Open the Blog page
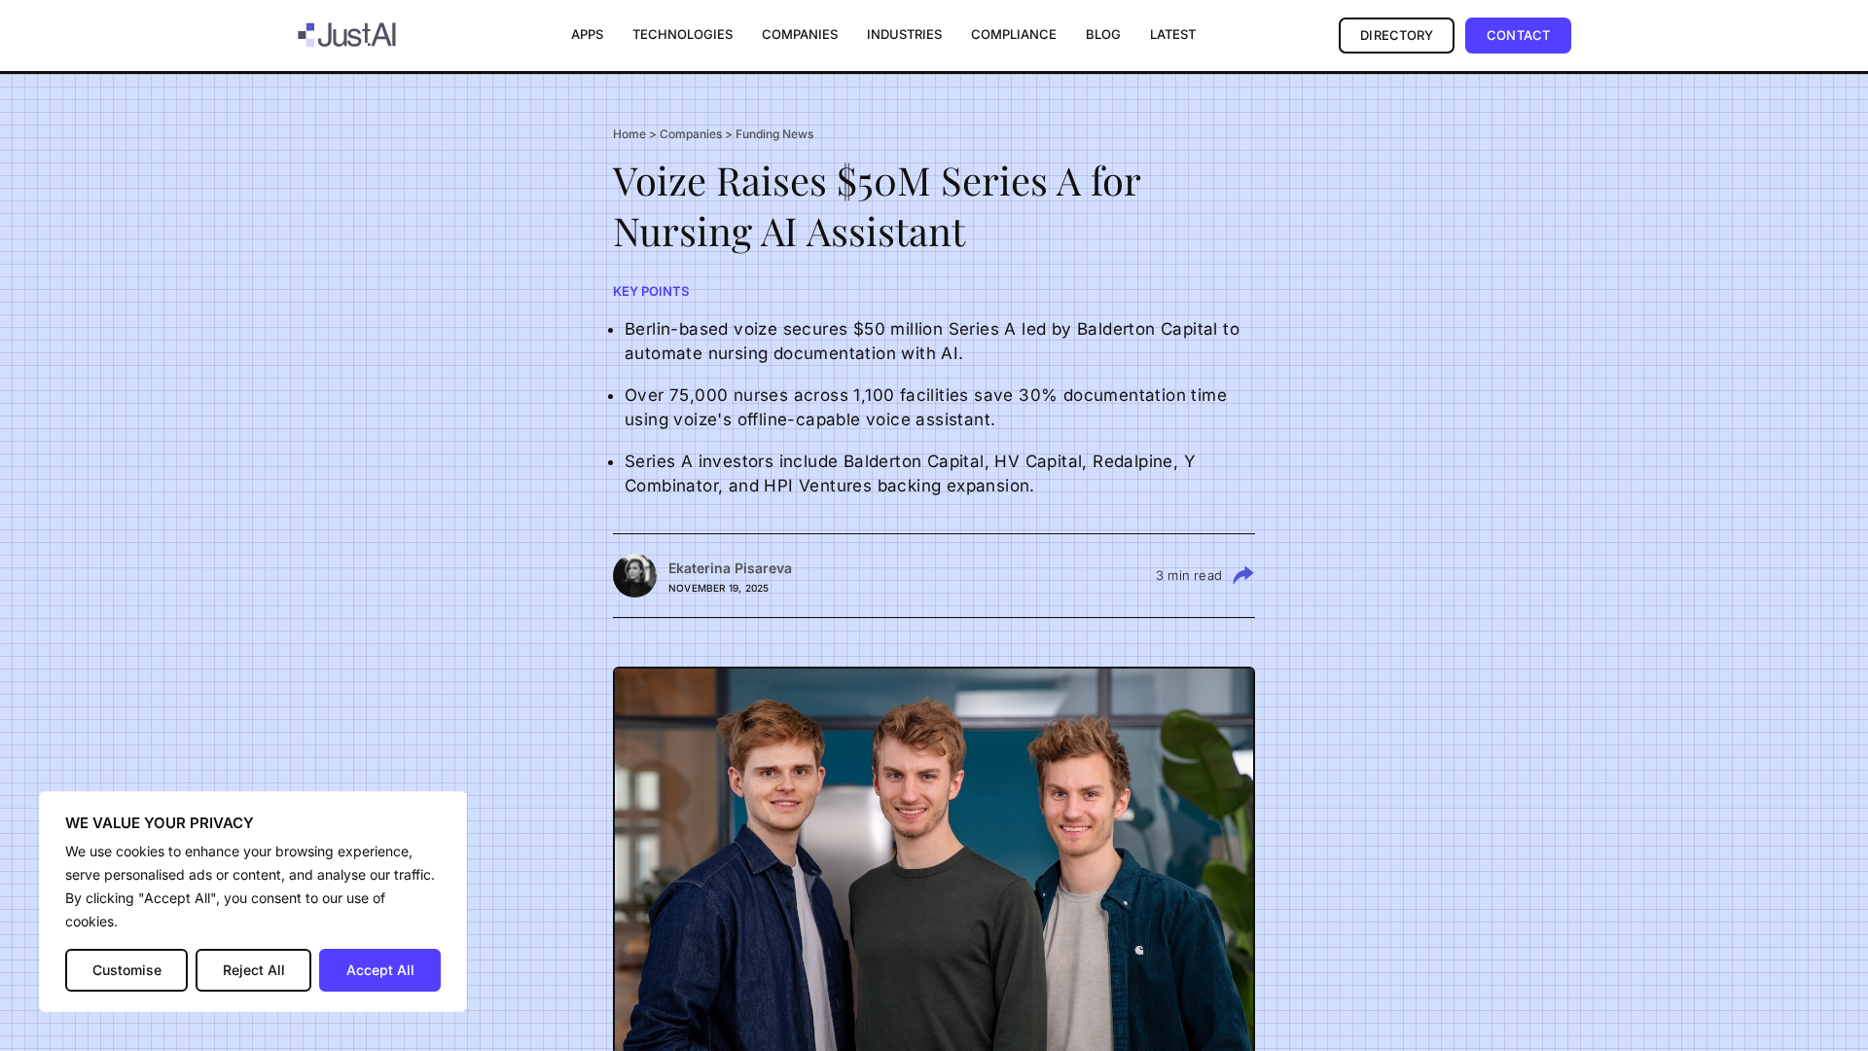The width and height of the screenshot is (1868, 1051). [x=1102, y=35]
